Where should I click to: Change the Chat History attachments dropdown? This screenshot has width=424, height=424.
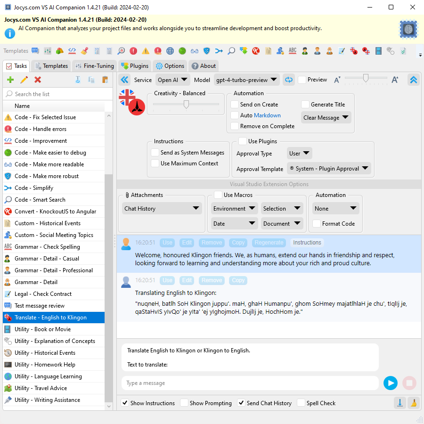click(x=162, y=208)
